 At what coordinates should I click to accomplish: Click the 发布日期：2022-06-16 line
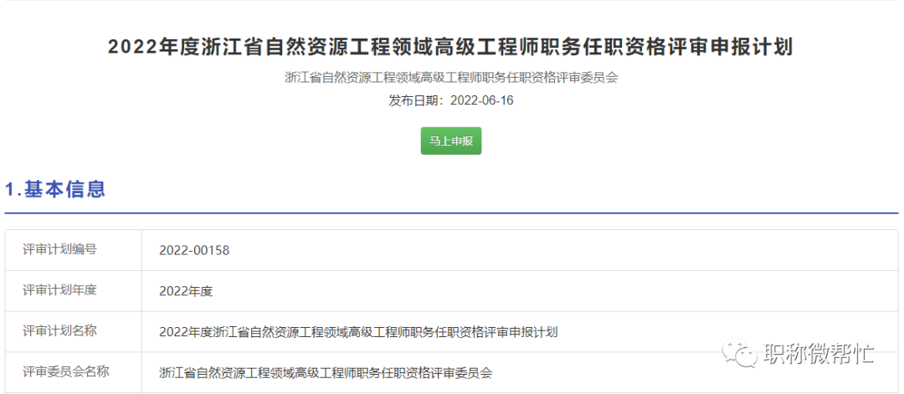[x=451, y=101]
